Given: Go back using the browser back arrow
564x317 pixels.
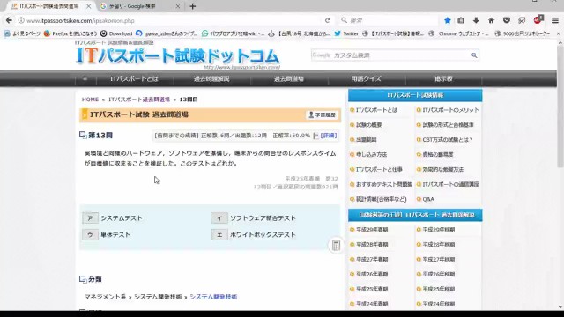Looking at the screenshot, I should pyautogui.click(x=9, y=20).
